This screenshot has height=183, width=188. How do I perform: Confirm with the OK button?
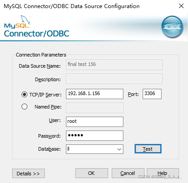pyautogui.click(x=92, y=173)
